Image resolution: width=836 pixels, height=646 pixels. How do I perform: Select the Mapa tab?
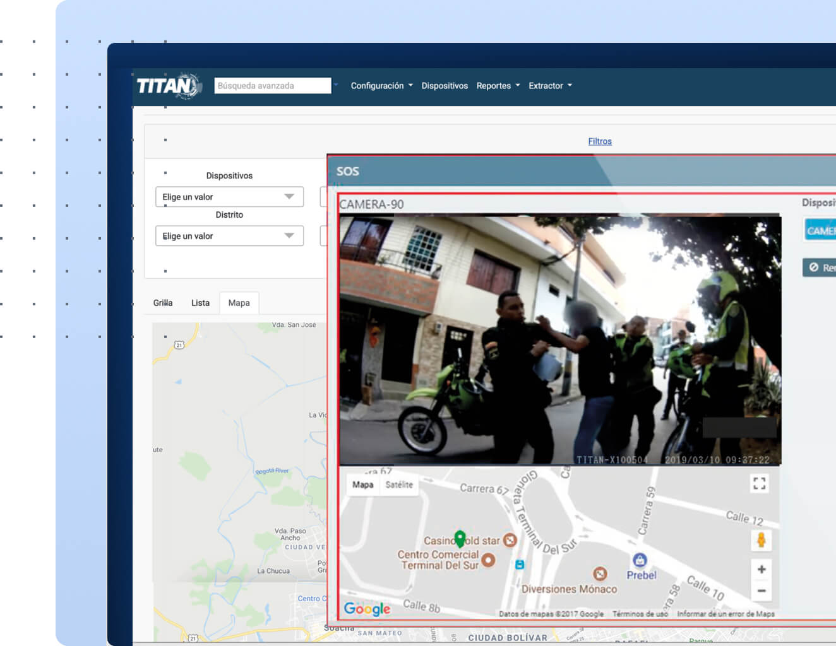tap(239, 303)
